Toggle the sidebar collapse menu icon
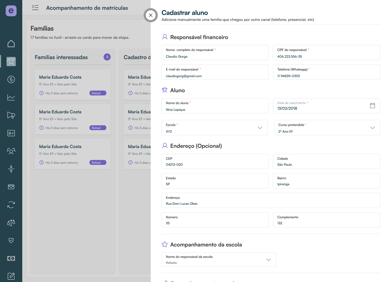The height and width of the screenshot is (282, 391). (x=35, y=8)
